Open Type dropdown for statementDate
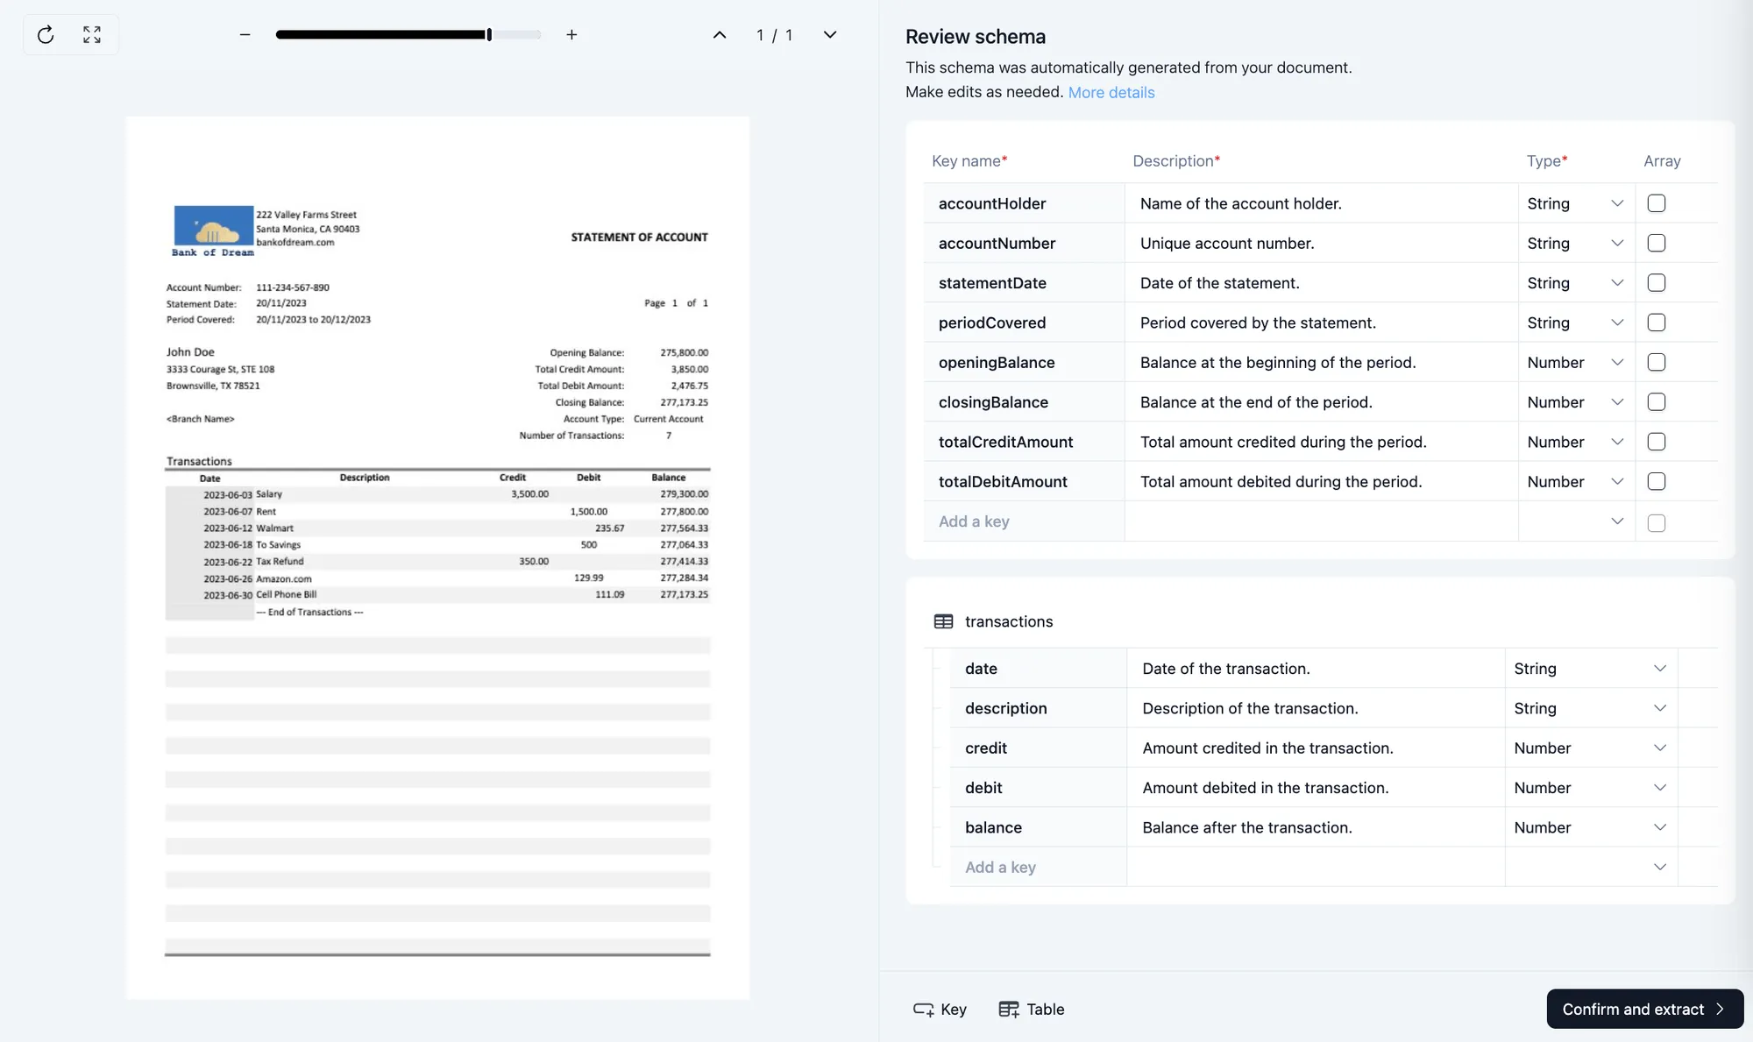This screenshot has height=1042, width=1753. coord(1575,283)
